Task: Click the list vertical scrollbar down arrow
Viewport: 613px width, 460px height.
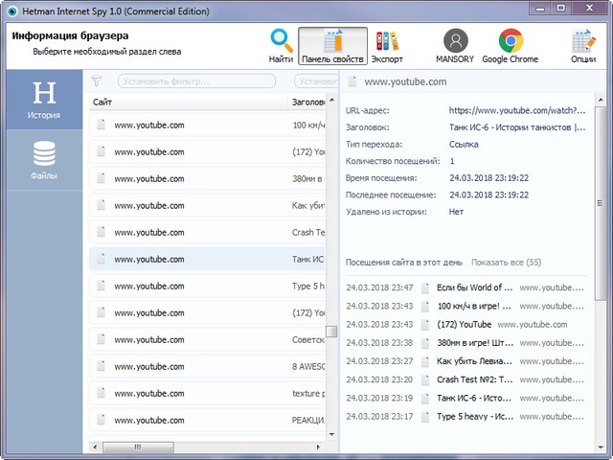Action: point(331,434)
